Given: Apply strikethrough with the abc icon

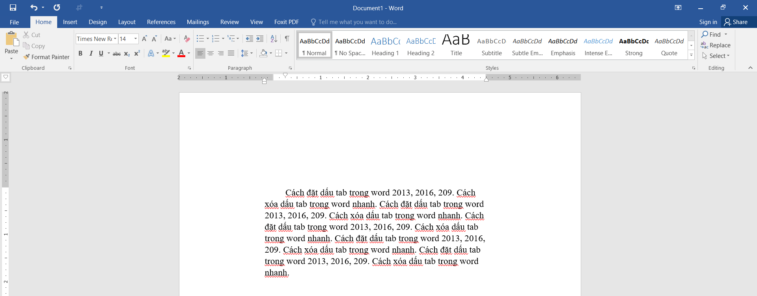Looking at the screenshot, I should coord(117,54).
